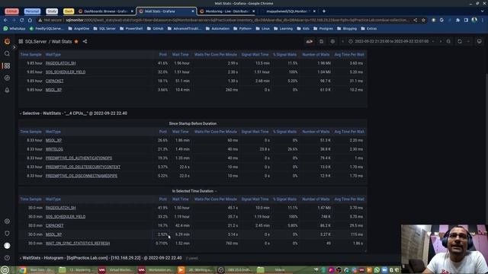Sort Selected Time Duration table by Number of Waits
Image resolution: width=488 pixels, height=274 pixels.
point(316,199)
